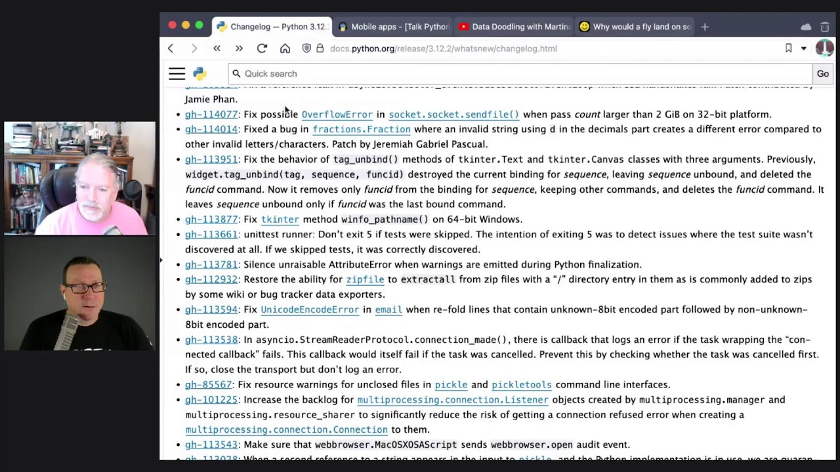Click the bottom webcam video feed thumbnail

pos(80,294)
